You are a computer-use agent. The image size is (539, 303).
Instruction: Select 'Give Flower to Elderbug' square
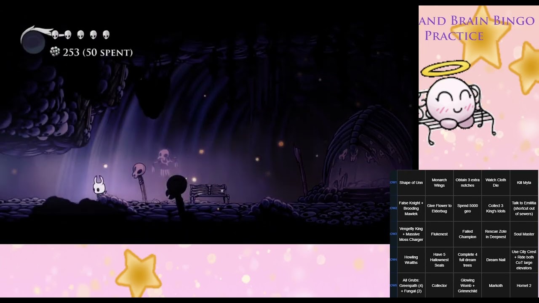pos(439,209)
